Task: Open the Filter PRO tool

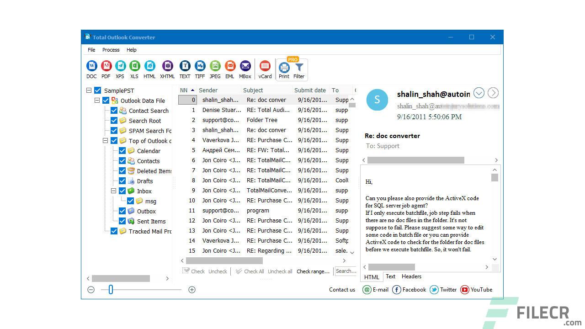Action: tap(299, 69)
